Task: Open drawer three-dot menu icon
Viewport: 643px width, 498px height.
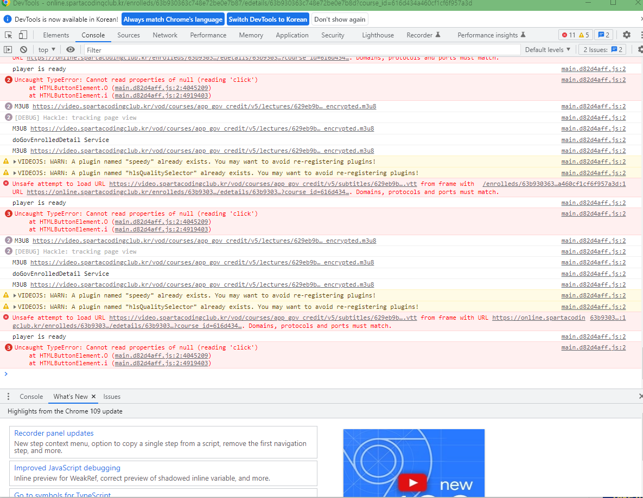Action: (8, 397)
